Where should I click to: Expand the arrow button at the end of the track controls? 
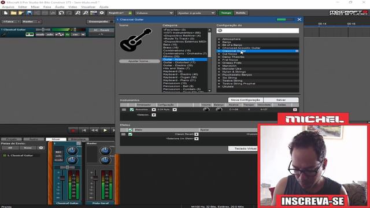click(83, 35)
